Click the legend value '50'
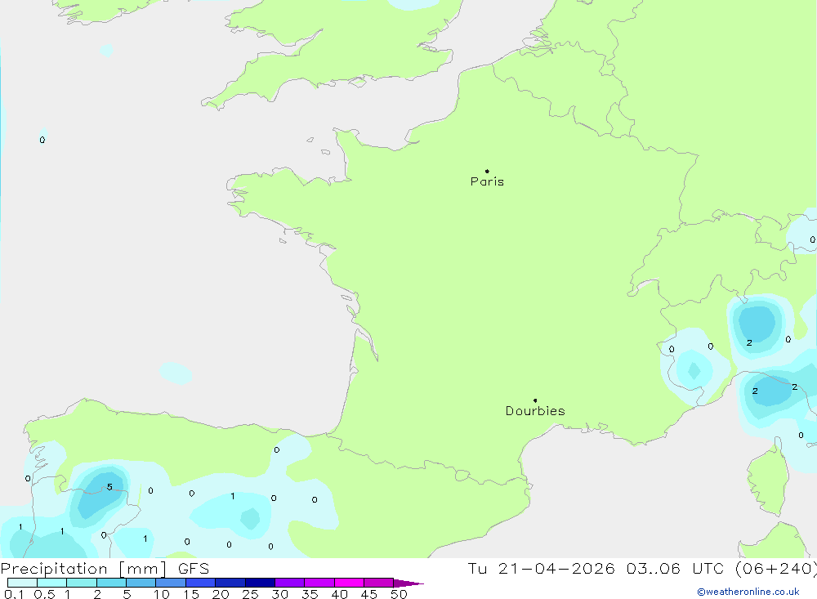817x599 pixels. click(x=399, y=594)
